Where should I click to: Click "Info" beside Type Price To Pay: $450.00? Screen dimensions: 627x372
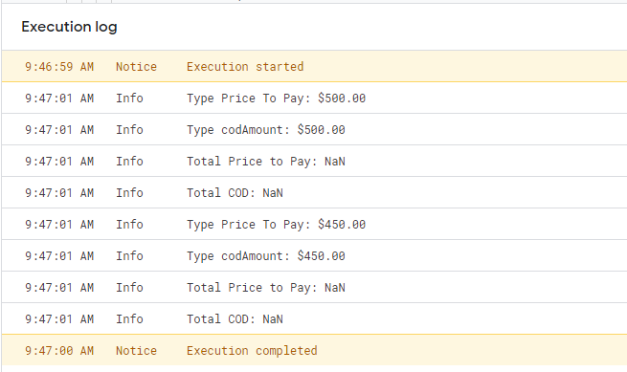129,225
